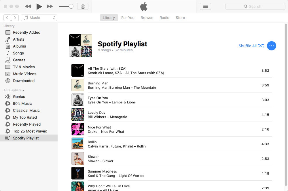Select Songs in the sidebar
288x191 pixels.
(18, 53)
